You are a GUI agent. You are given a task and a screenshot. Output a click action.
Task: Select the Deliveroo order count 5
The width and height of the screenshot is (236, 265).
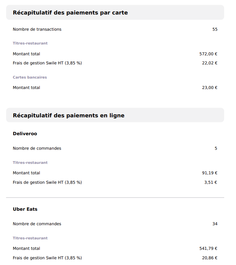click(216, 148)
